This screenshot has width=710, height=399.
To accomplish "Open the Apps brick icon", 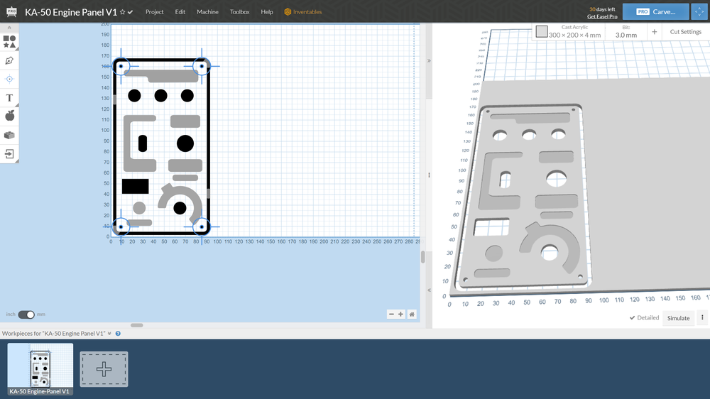I will tap(9, 135).
